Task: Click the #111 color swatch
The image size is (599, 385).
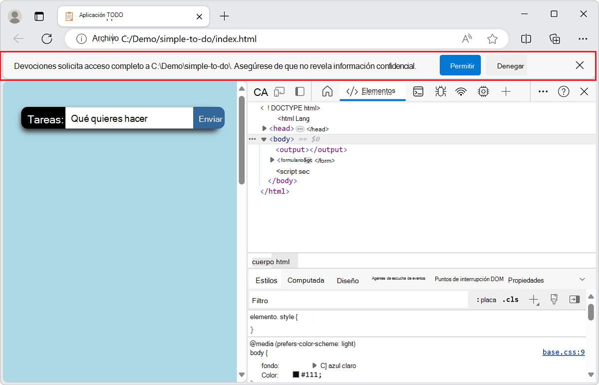Action: point(297,374)
